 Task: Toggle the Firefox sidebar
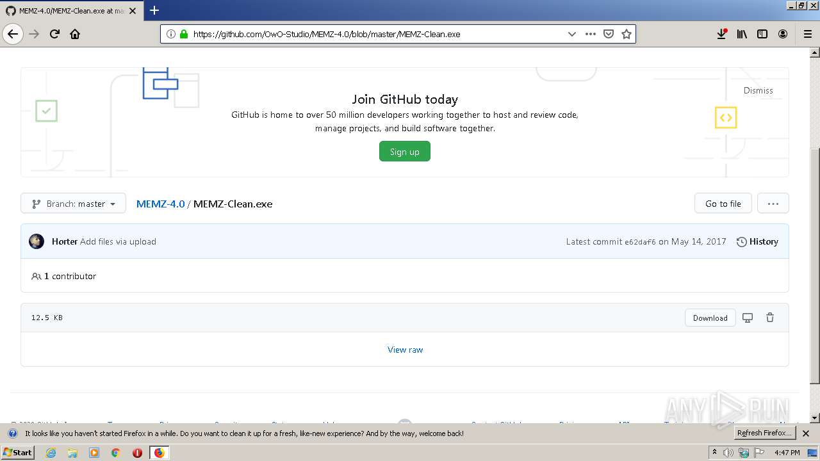[x=762, y=34]
